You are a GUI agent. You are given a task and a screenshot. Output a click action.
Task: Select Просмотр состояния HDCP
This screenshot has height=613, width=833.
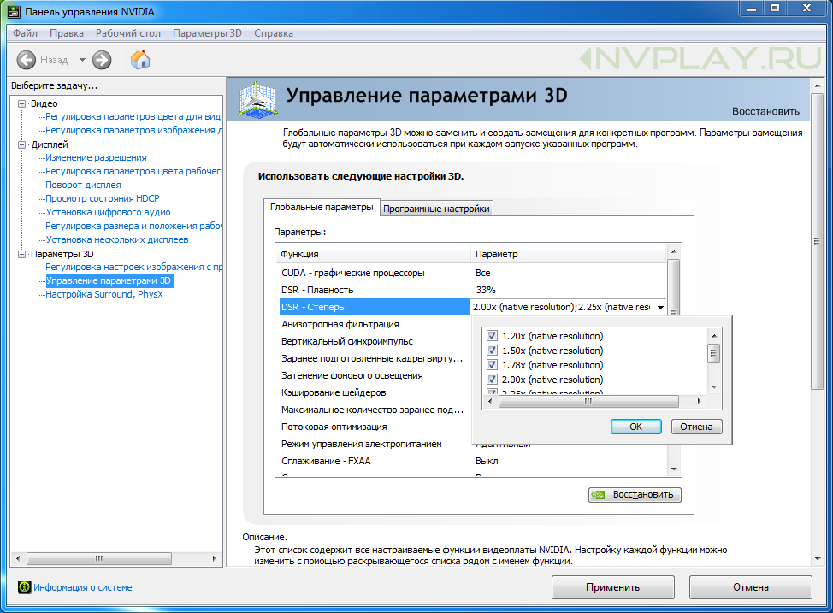[103, 198]
